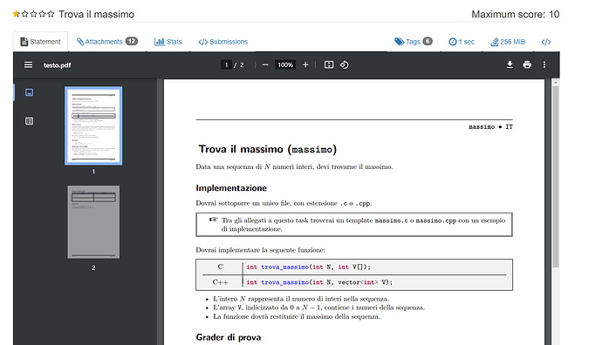Download testo.pdf with the download icon
602x345 pixels.
coord(510,64)
